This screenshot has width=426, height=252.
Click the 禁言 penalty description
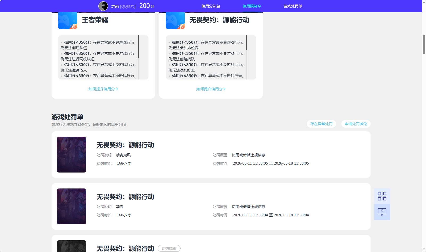[119, 207]
